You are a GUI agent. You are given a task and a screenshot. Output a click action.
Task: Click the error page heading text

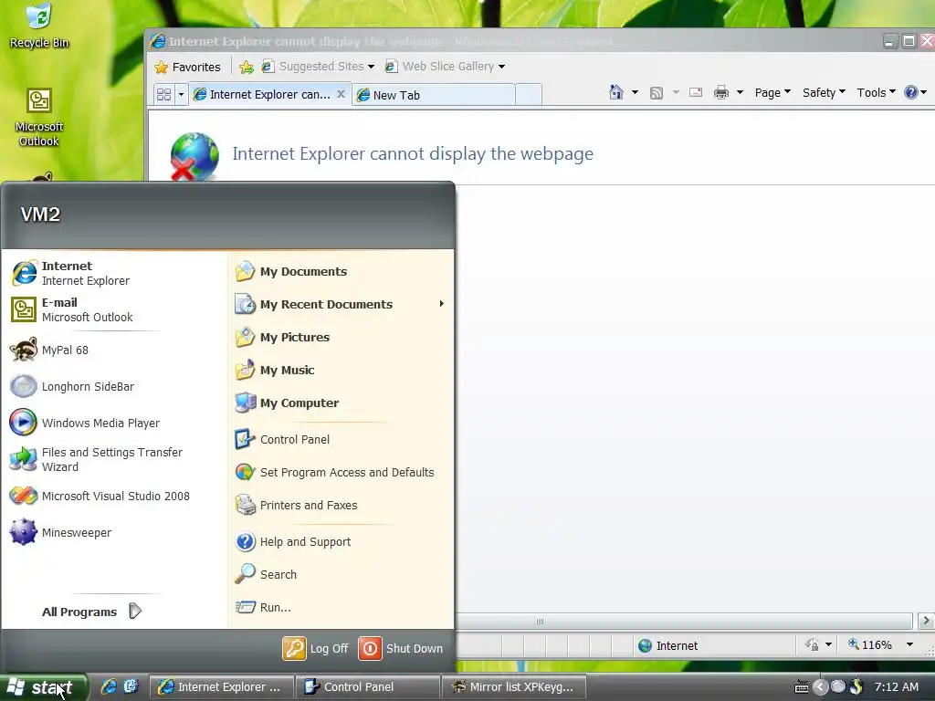[413, 153]
